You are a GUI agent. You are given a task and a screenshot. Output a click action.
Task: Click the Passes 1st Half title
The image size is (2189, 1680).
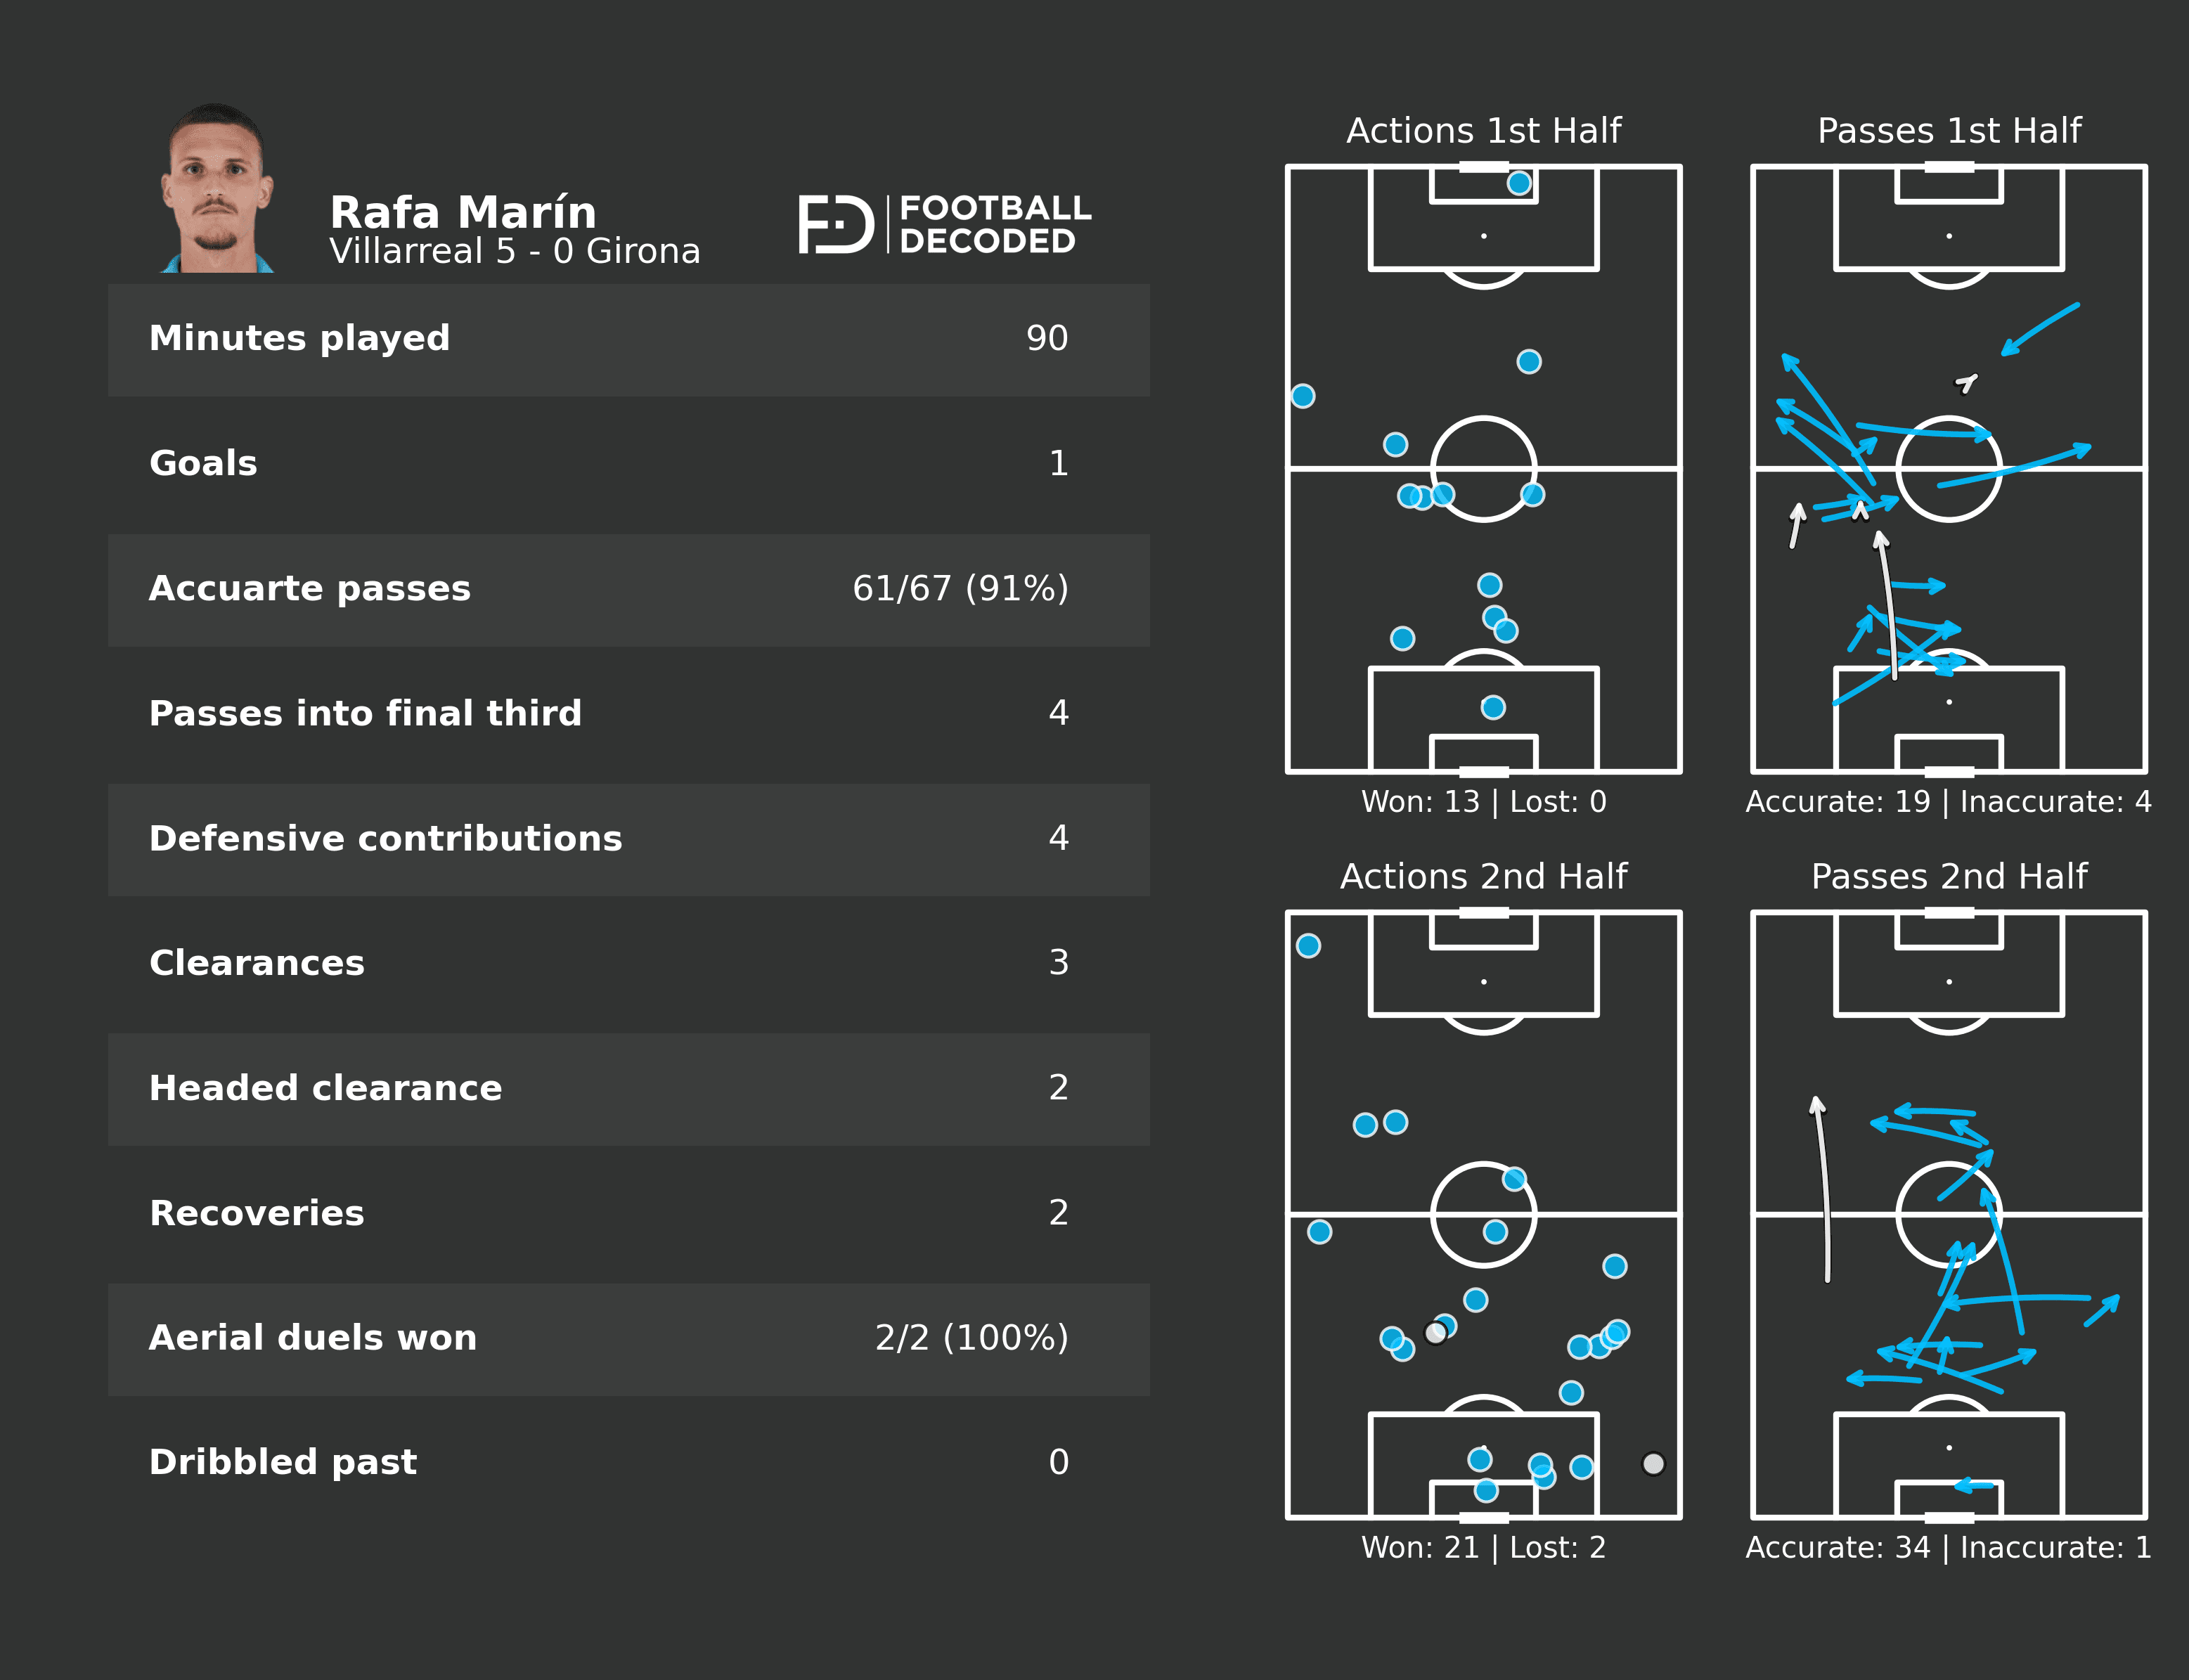coord(1948,131)
